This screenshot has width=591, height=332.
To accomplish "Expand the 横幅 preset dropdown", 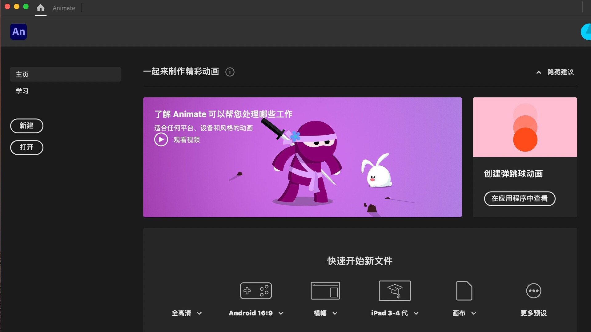I will (335, 313).
